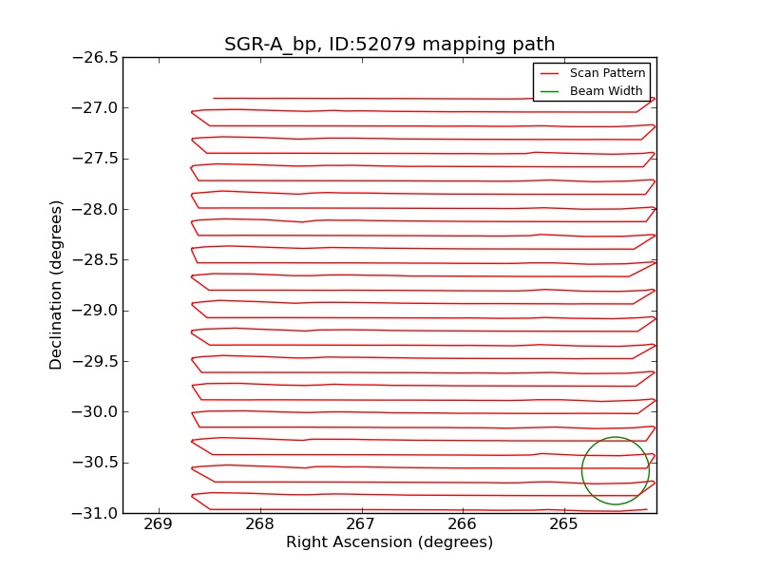Click the y-axis tick label −30.5

pyautogui.click(x=94, y=463)
